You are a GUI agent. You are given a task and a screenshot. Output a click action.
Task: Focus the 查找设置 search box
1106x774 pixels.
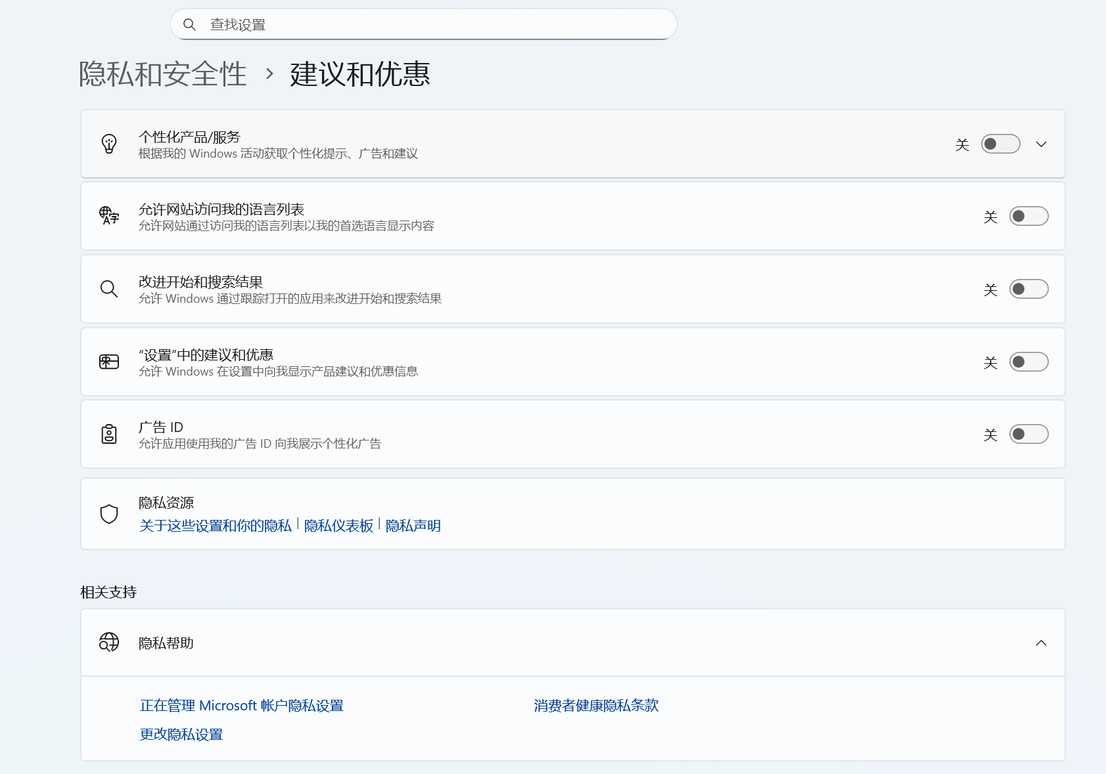point(424,24)
